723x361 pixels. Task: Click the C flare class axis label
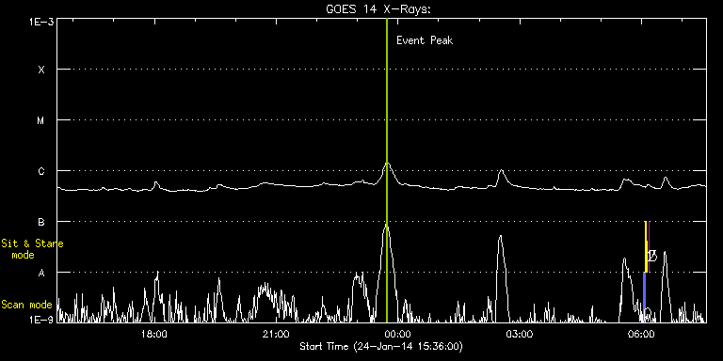pos(41,171)
